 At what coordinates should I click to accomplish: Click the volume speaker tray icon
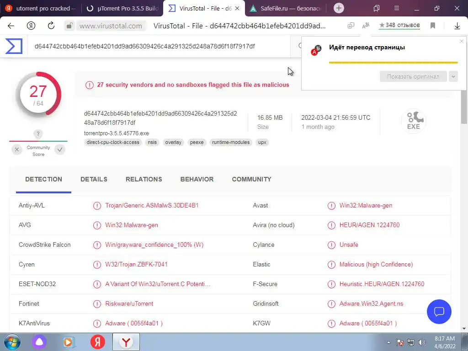click(x=422, y=342)
